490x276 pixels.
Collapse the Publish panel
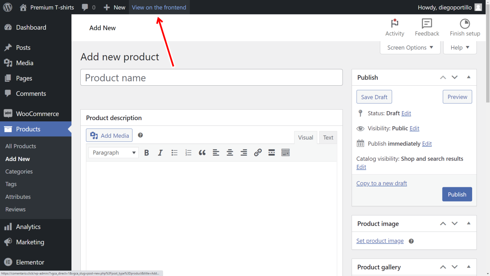click(468, 77)
